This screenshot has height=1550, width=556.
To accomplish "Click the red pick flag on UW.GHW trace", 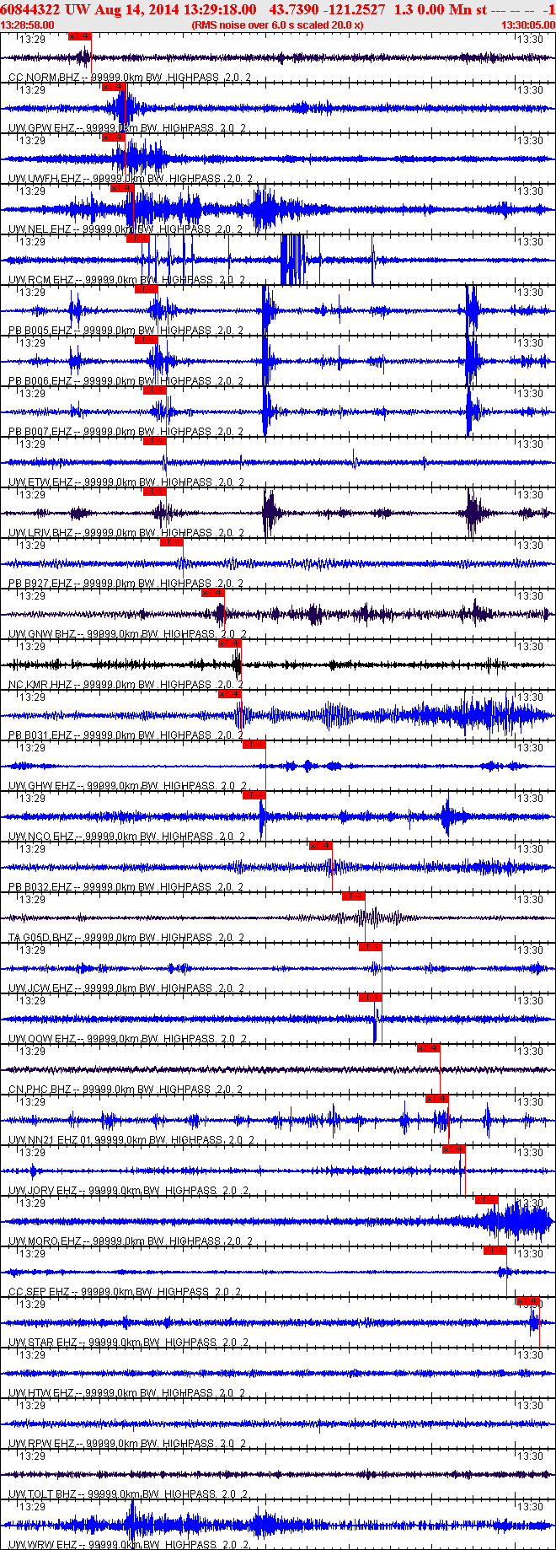I will (254, 745).
